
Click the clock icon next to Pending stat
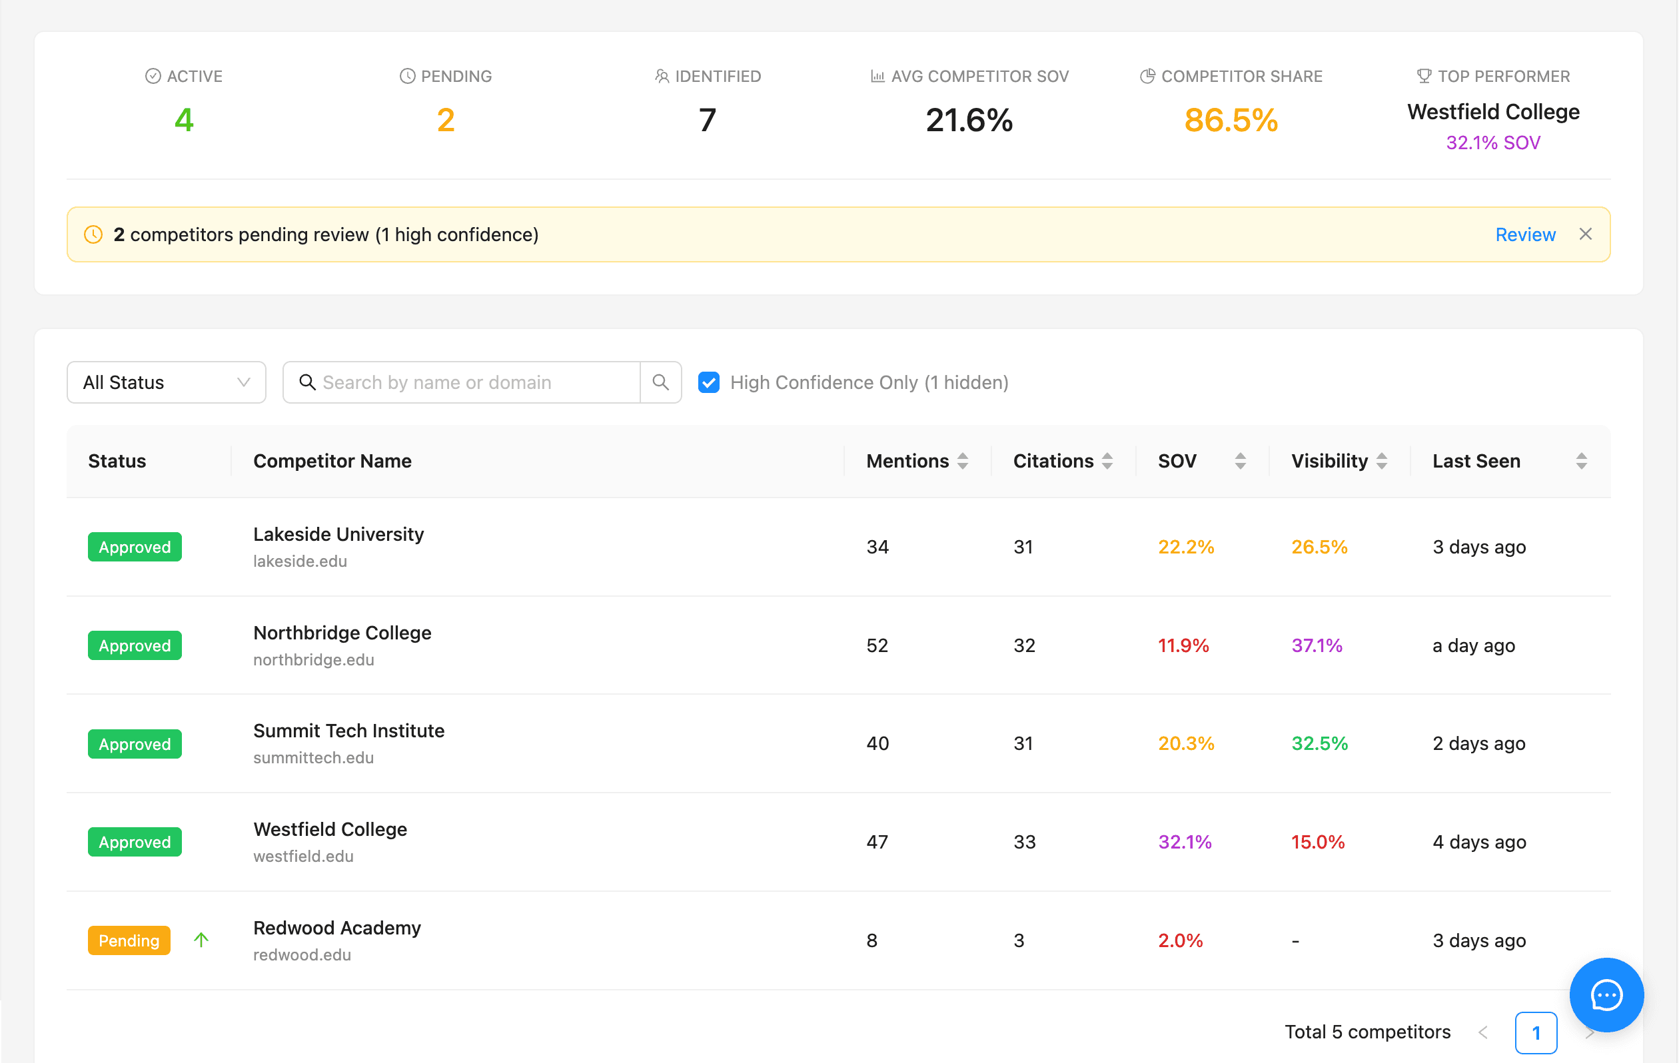coord(406,75)
